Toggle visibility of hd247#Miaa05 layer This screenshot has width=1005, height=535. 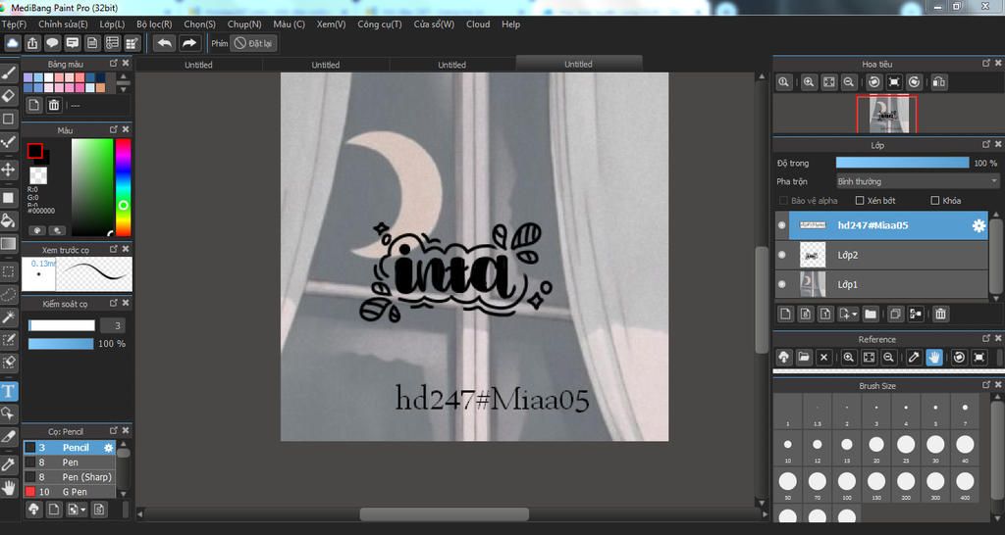click(781, 225)
